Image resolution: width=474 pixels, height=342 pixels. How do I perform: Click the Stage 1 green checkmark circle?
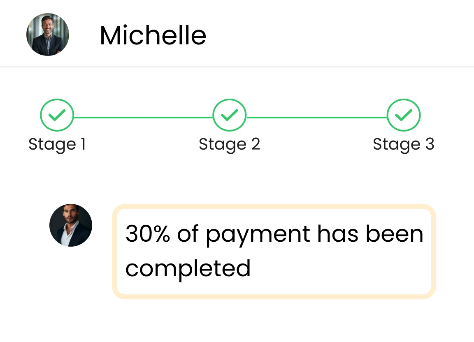(57, 116)
